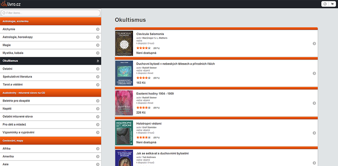Click arrow icon in Beletrie pro dospělé row
Viewport: 338px width, 166px height.
point(98,101)
